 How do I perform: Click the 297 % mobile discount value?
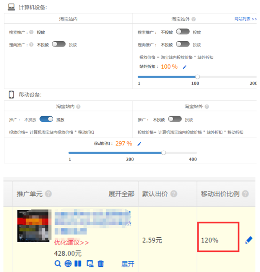point(124,144)
